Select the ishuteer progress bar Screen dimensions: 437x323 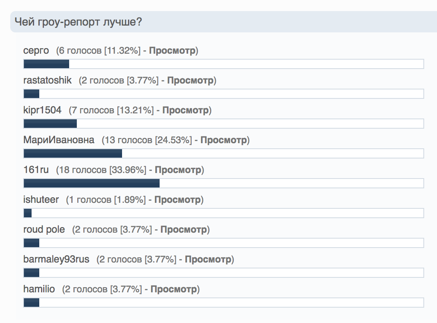[224, 213]
